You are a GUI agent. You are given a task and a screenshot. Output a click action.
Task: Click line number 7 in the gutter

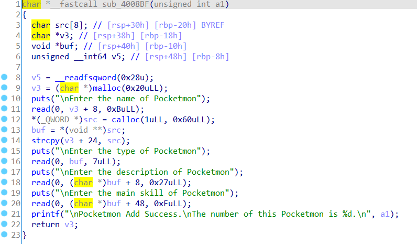pyautogui.click(x=18, y=67)
